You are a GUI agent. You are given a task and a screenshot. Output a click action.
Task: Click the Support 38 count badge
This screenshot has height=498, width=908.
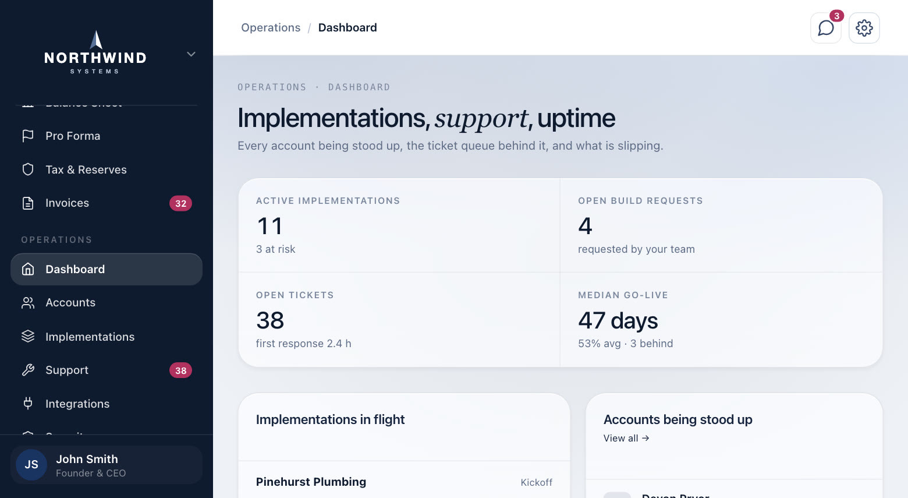coord(180,370)
